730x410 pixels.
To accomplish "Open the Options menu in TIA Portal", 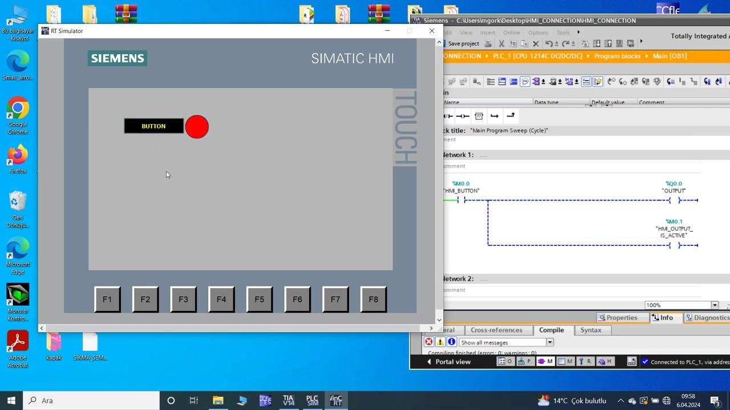I will click(x=538, y=32).
